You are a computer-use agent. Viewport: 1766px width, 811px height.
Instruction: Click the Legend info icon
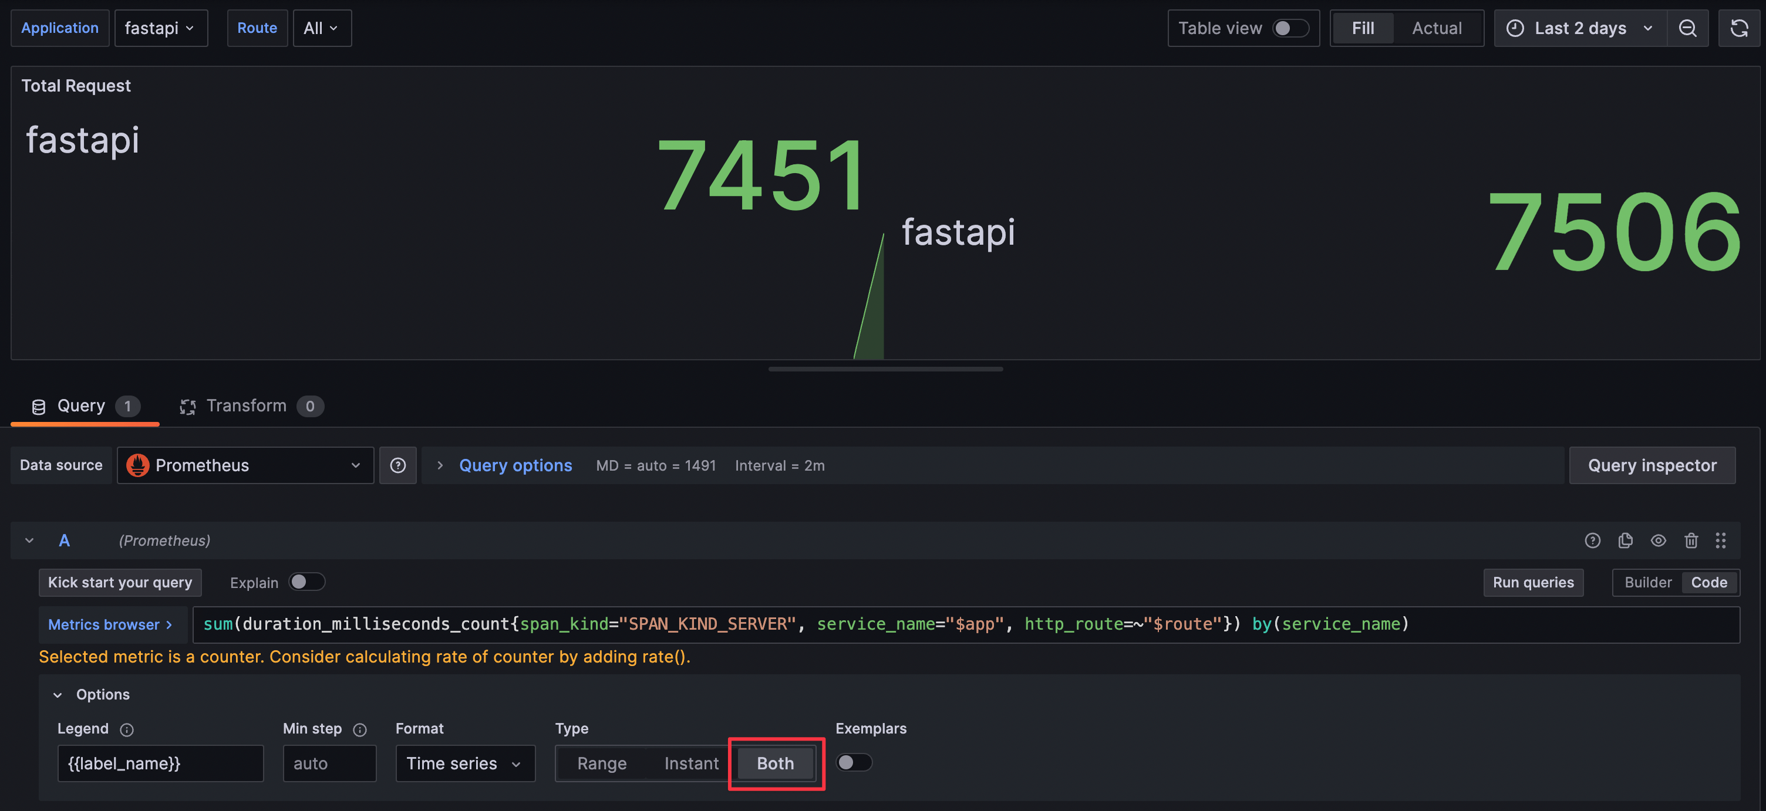pyautogui.click(x=127, y=729)
